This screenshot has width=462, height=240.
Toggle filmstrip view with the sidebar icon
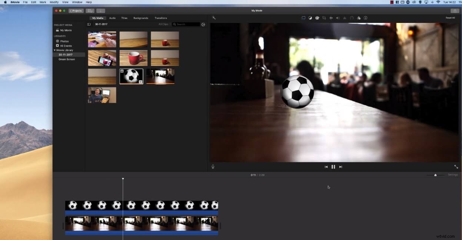89,24
